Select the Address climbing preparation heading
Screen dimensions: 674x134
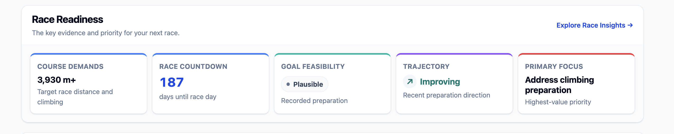pyautogui.click(x=559, y=85)
